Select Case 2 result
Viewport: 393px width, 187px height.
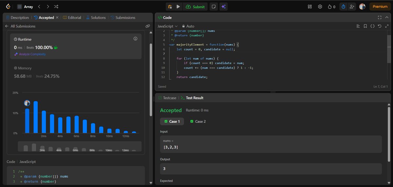coord(198,121)
